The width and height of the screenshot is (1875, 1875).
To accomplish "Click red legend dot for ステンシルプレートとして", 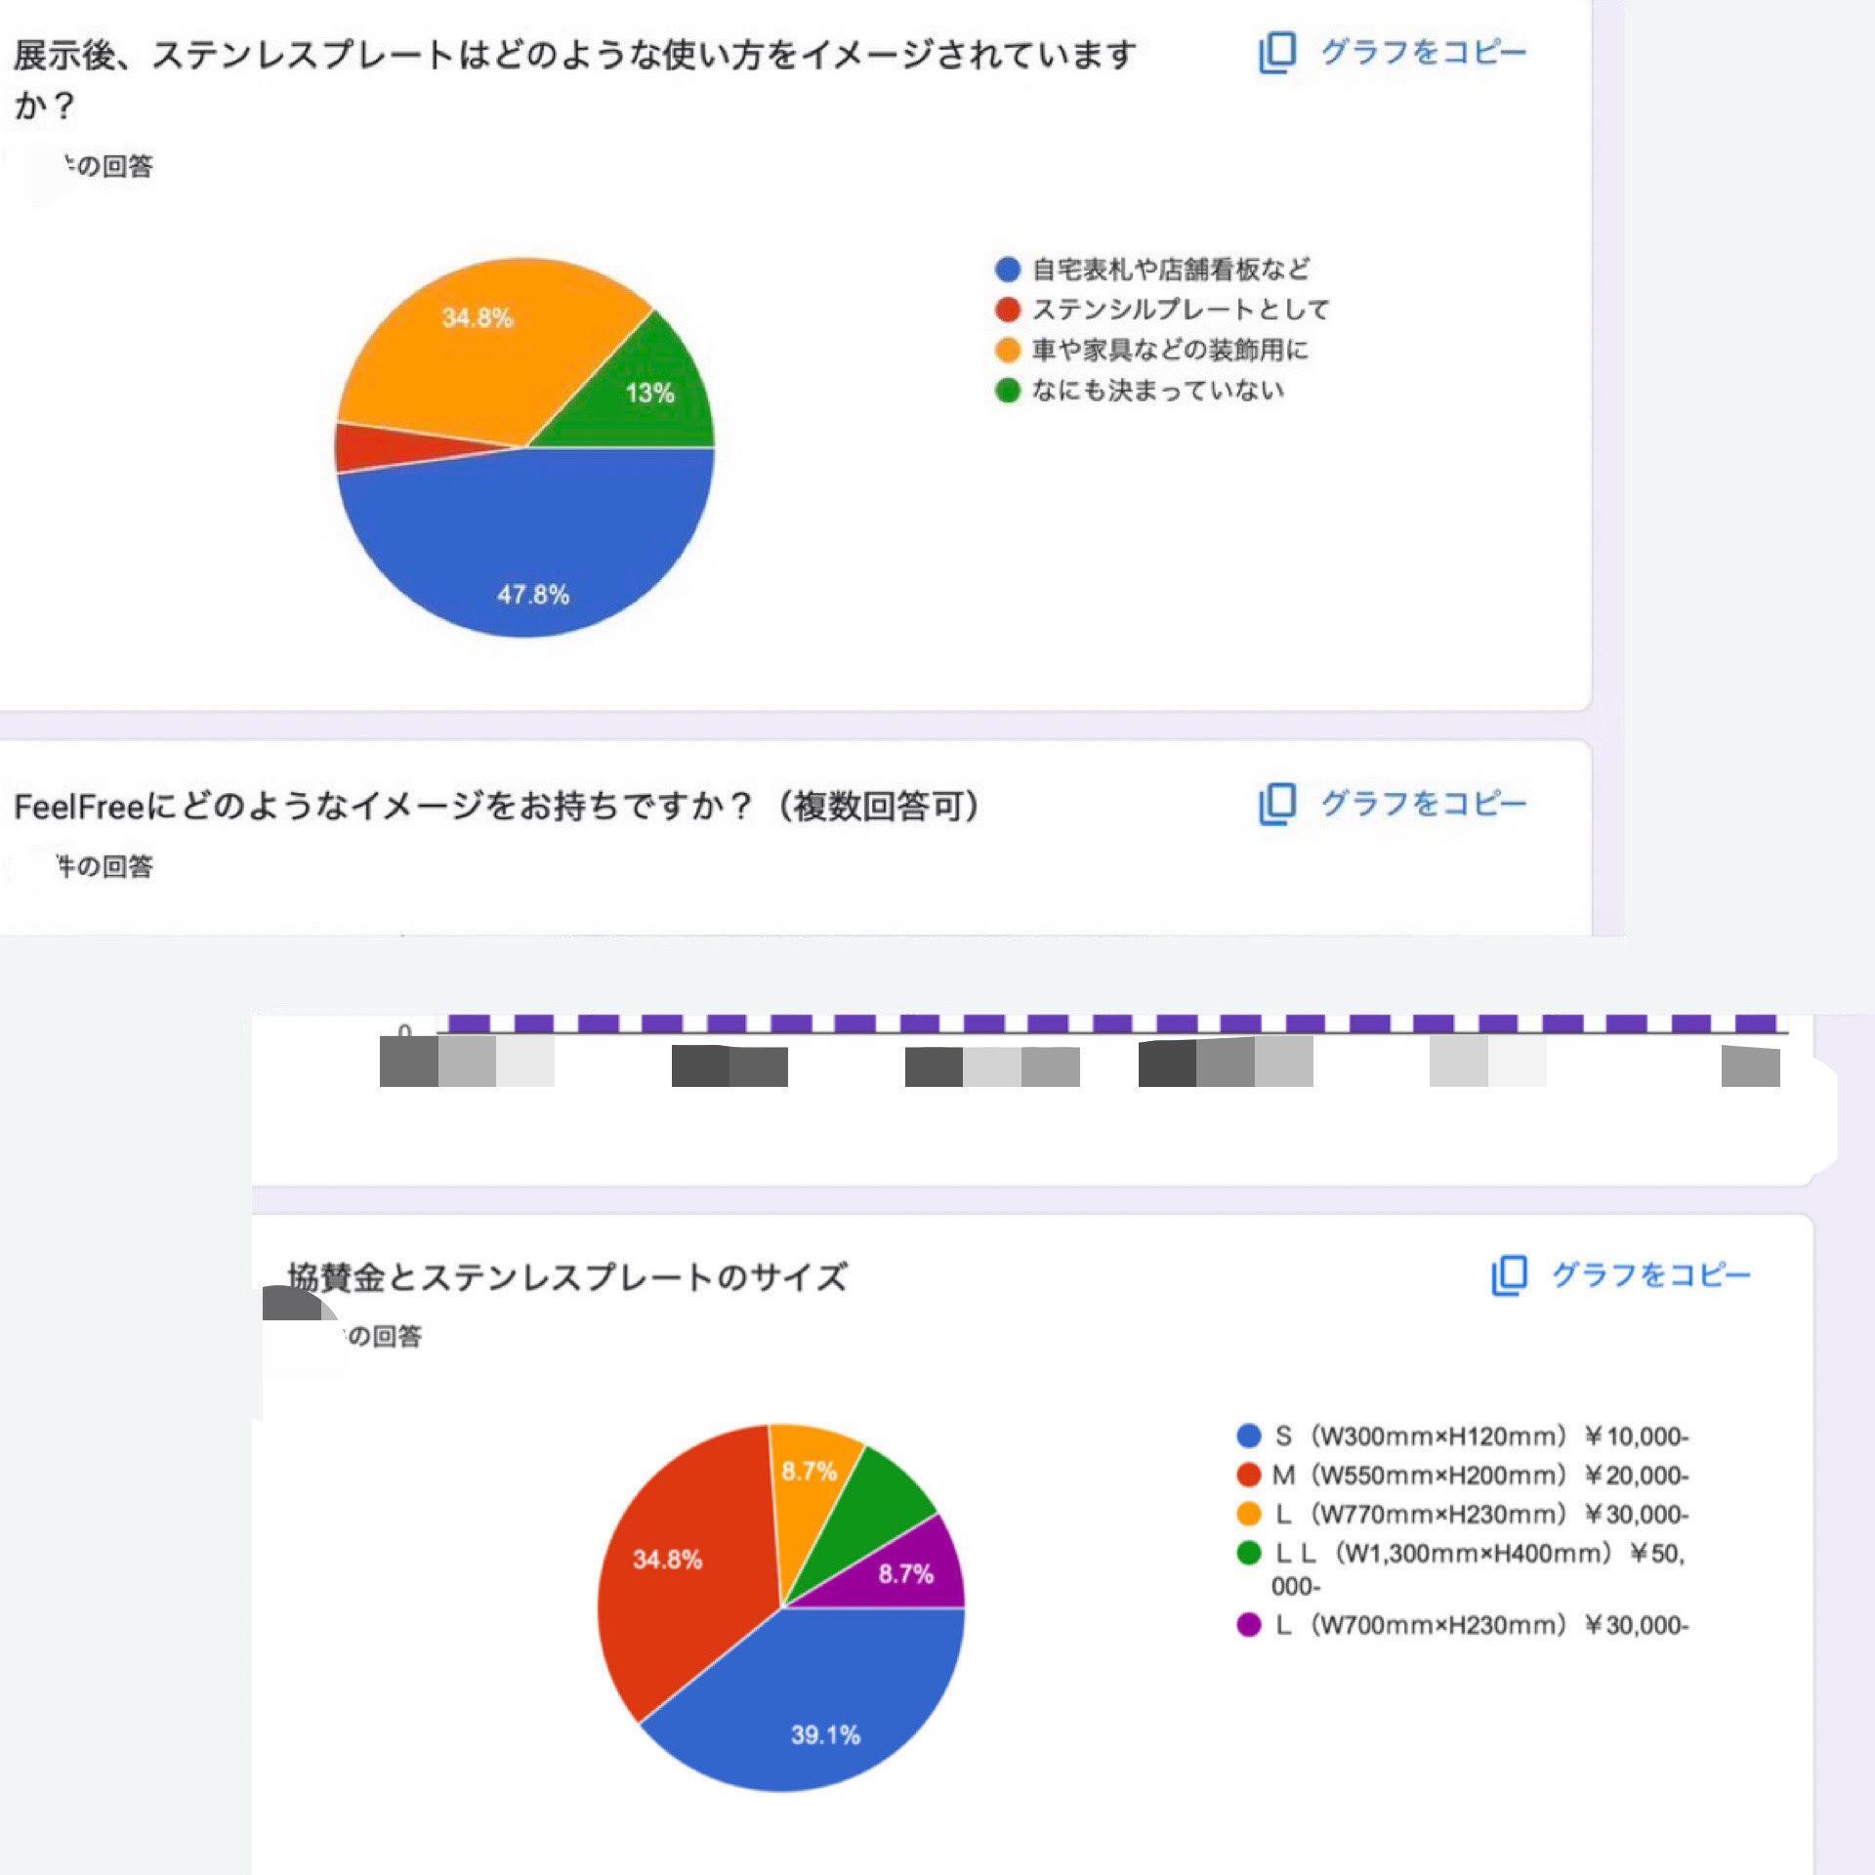I will pos(1008,310).
